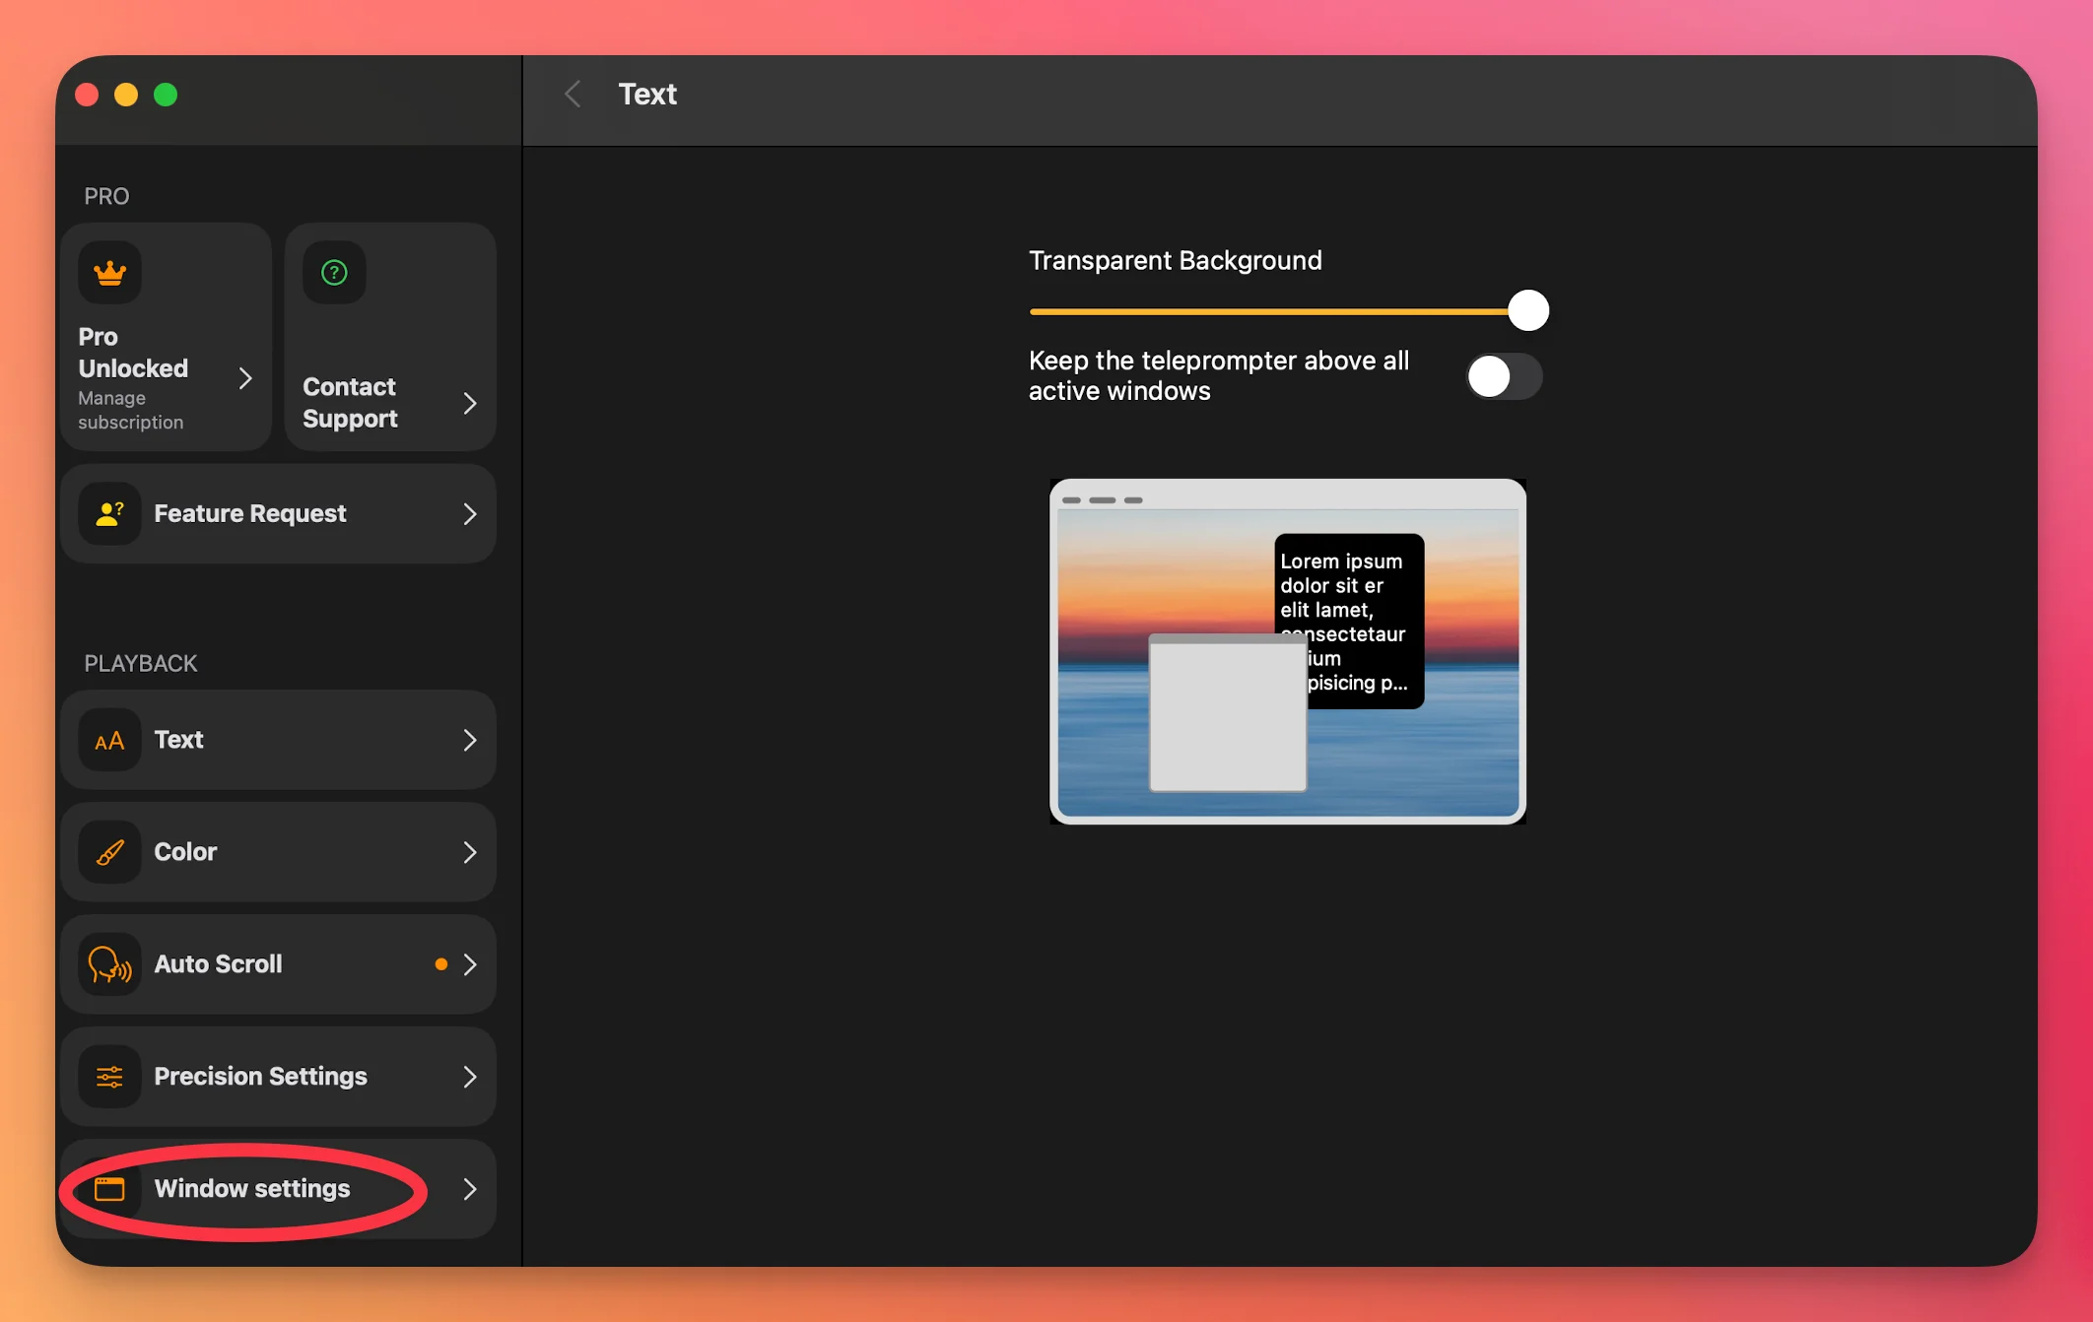Go back using the left chevron near Text
The image size is (2093, 1322).
click(x=573, y=93)
